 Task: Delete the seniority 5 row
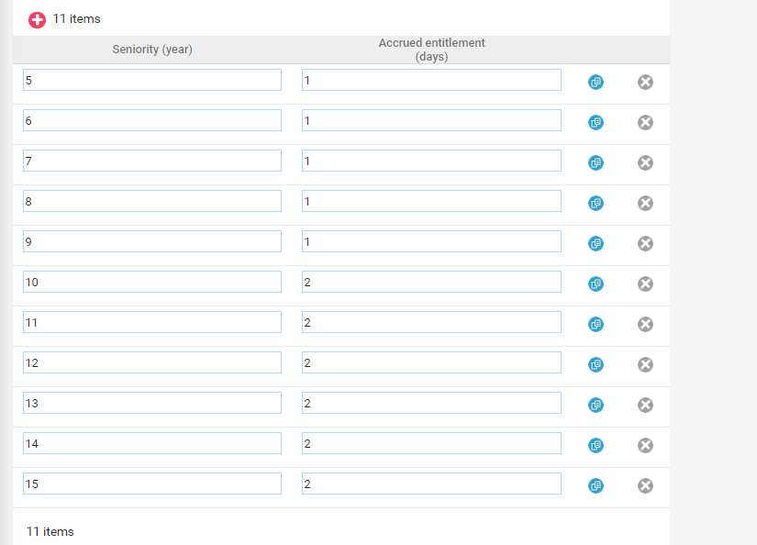pos(645,82)
